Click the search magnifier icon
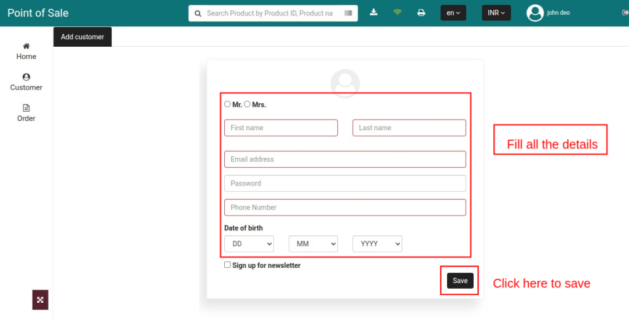Viewport: 629px width, 320px height. point(198,14)
